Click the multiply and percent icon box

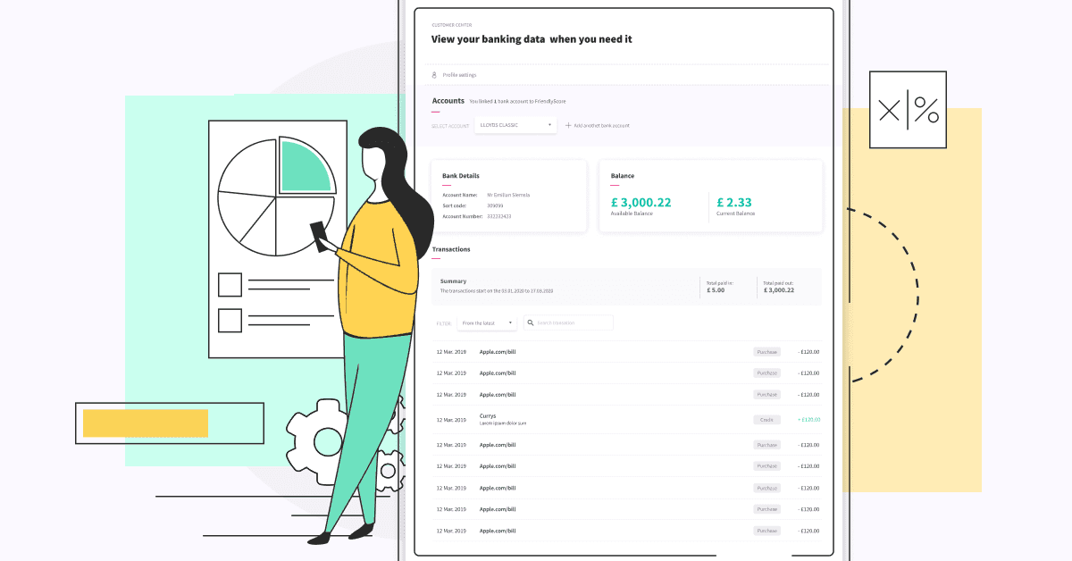point(907,110)
